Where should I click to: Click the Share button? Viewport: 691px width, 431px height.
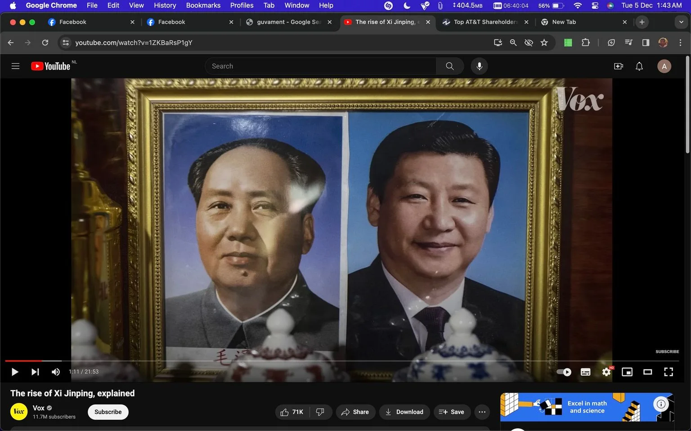pos(355,412)
